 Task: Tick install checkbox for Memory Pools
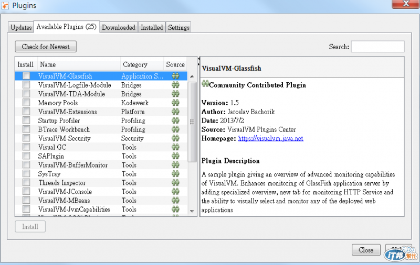click(26, 103)
